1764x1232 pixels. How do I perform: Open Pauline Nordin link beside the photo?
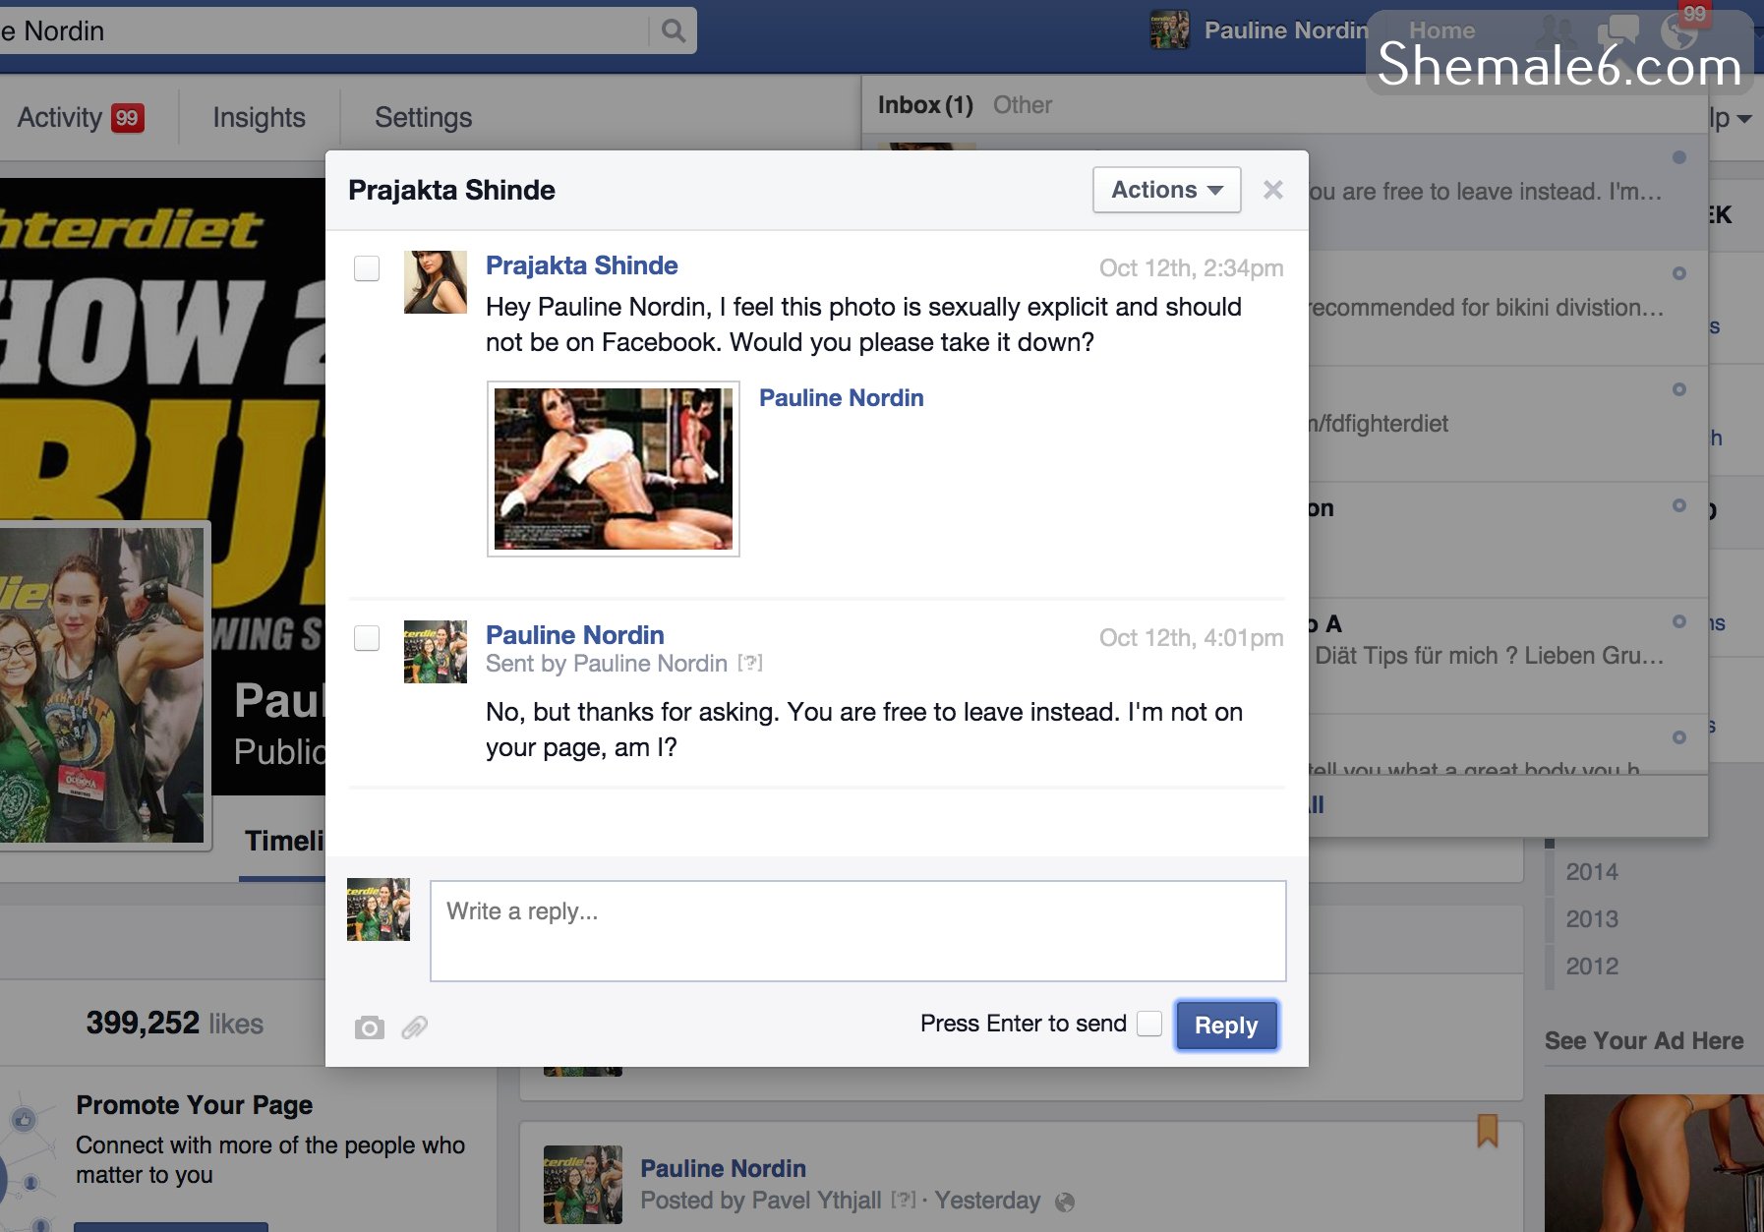[x=842, y=397]
